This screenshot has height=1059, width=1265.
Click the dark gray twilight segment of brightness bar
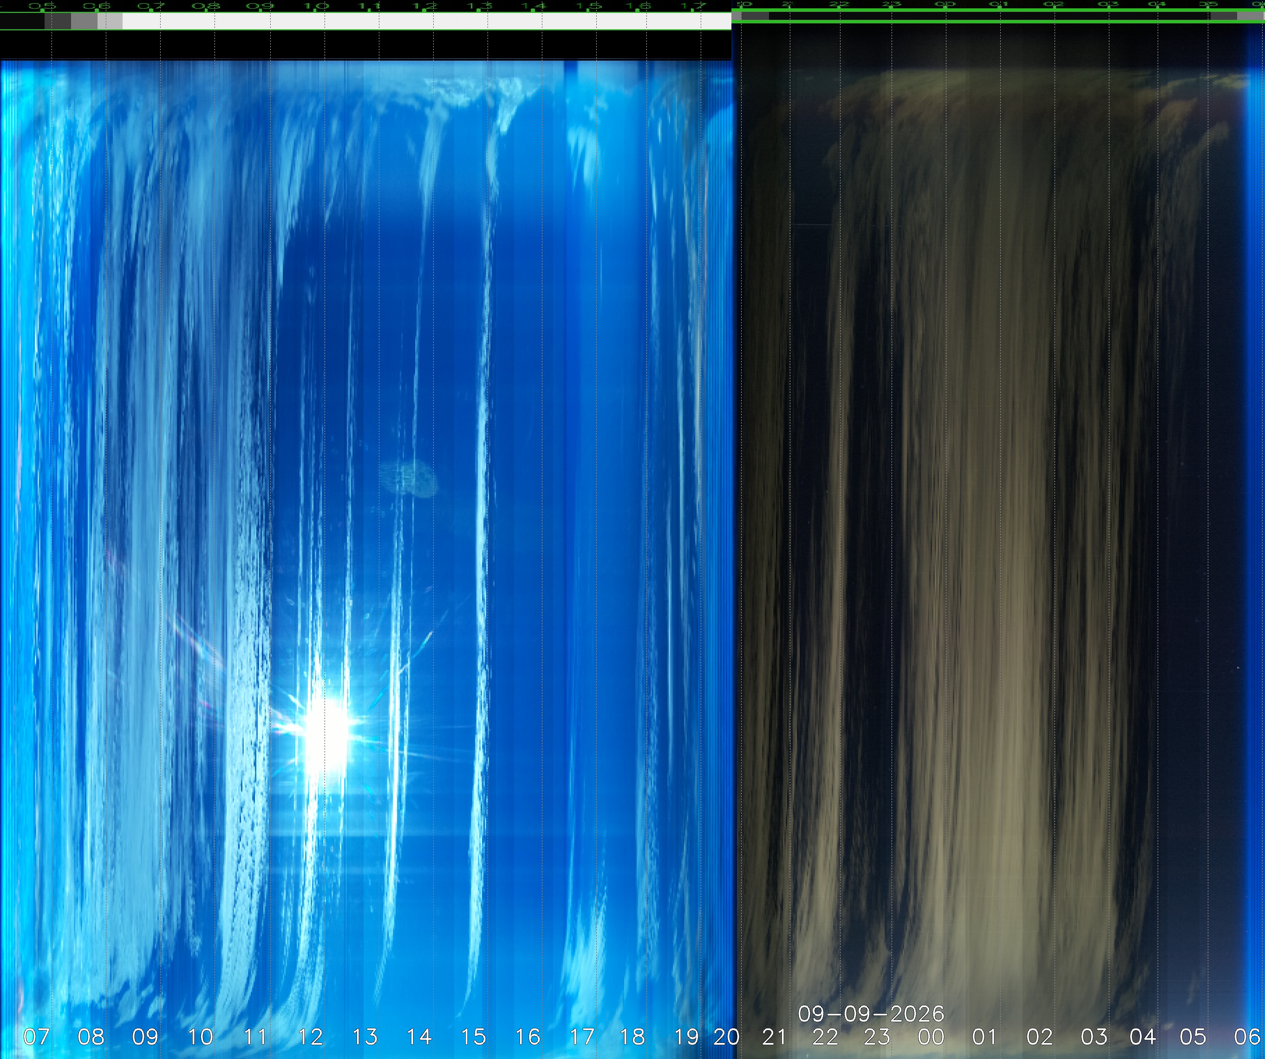pos(58,21)
